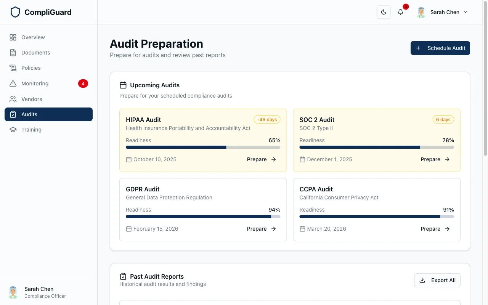Switch to the Audits section
This screenshot has width=488, height=305.
click(x=48, y=114)
